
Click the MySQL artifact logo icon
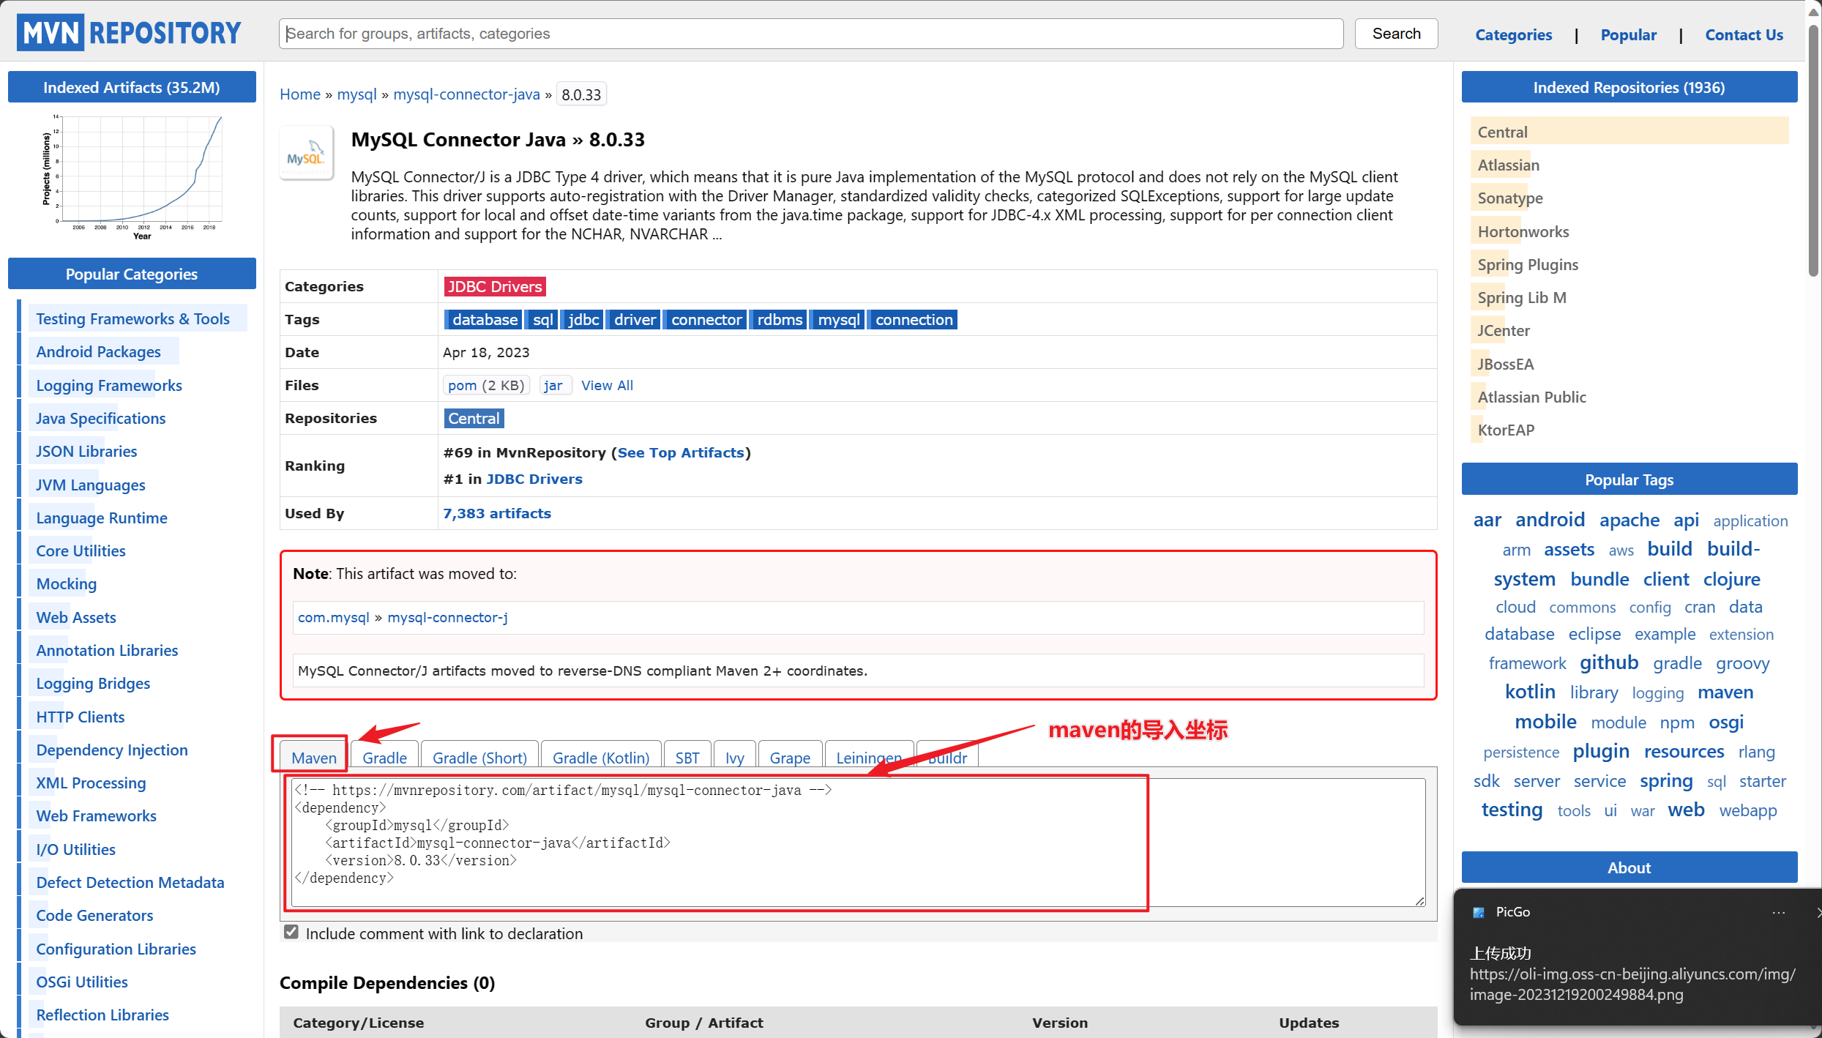point(306,153)
